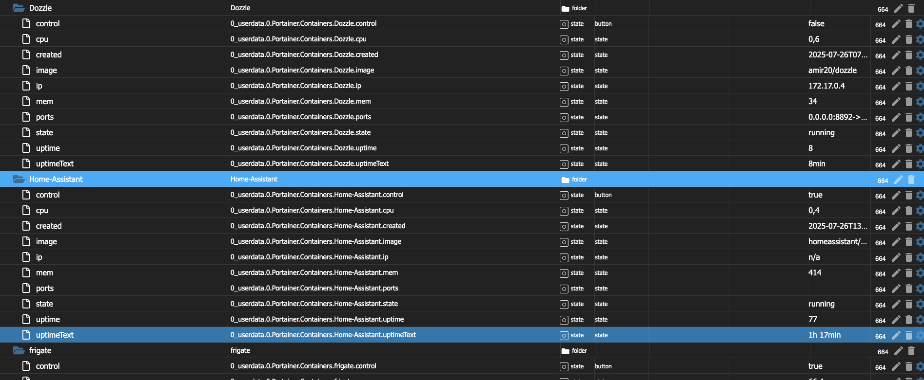The height and width of the screenshot is (380, 924).
Task: Click the value '1h 17min'
Action: coord(825,335)
